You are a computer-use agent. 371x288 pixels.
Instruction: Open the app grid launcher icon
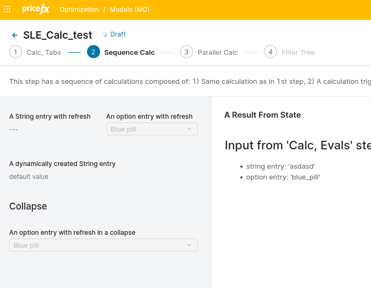click(7, 10)
